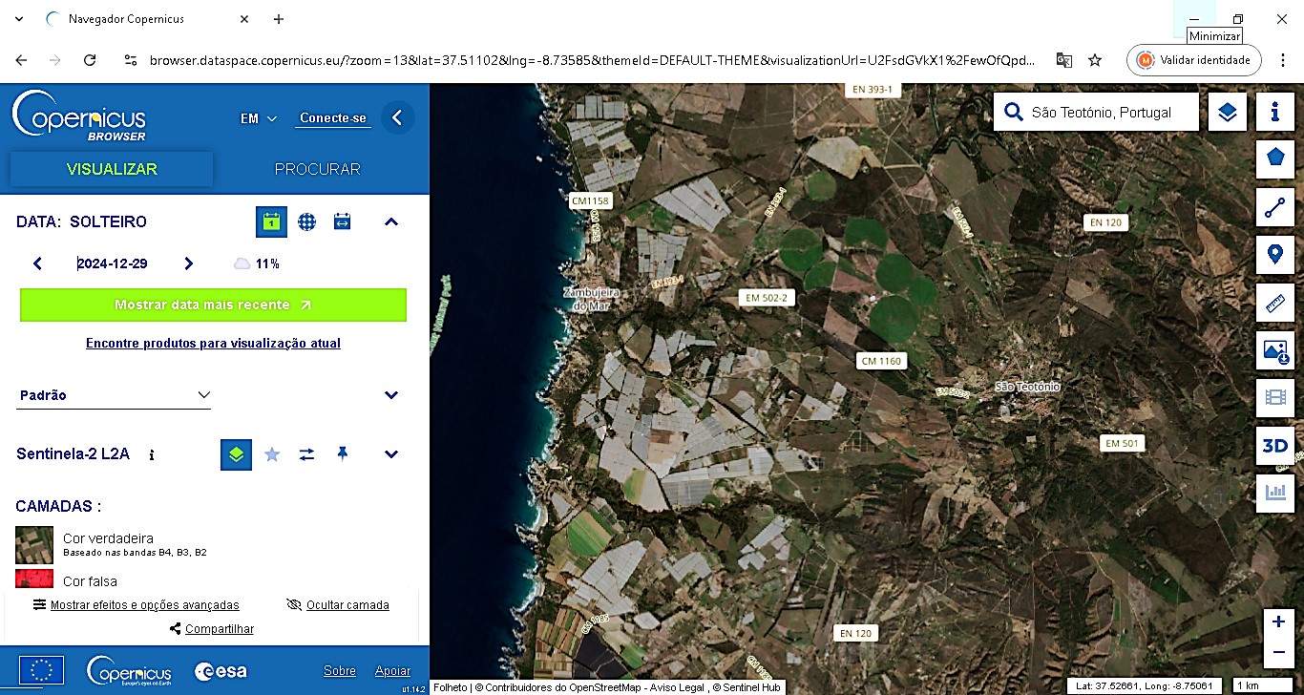Open the compare arrows icon
Image resolution: width=1304 pixels, height=695 pixels.
click(306, 454)
